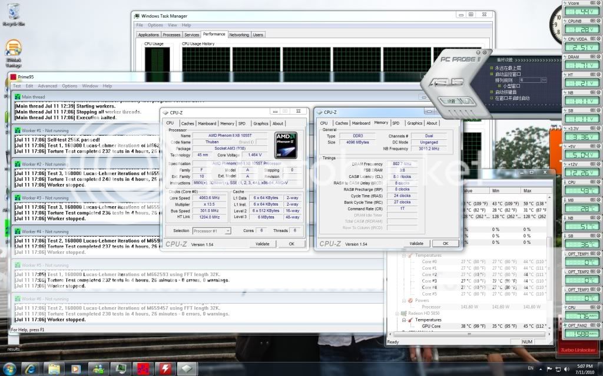Viewport: 603px width, 376px height.
Task: Open Windows Media Player from the taskbar
Action: pos(75,369)
